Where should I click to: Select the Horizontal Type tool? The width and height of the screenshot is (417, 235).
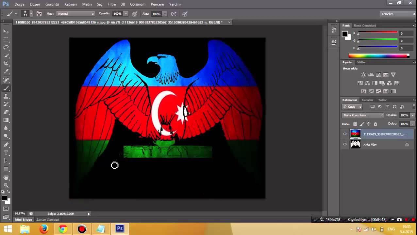point(6,153)
